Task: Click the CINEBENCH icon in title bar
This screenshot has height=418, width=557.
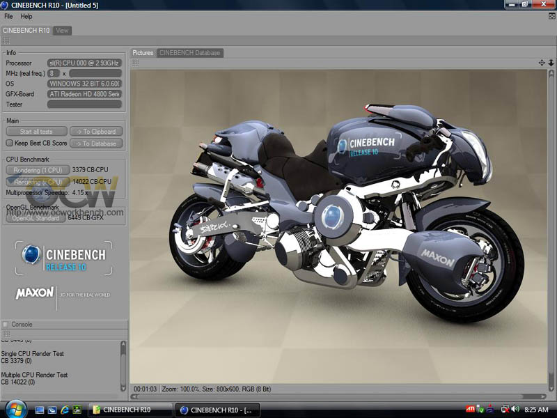Action: (5, 5)
